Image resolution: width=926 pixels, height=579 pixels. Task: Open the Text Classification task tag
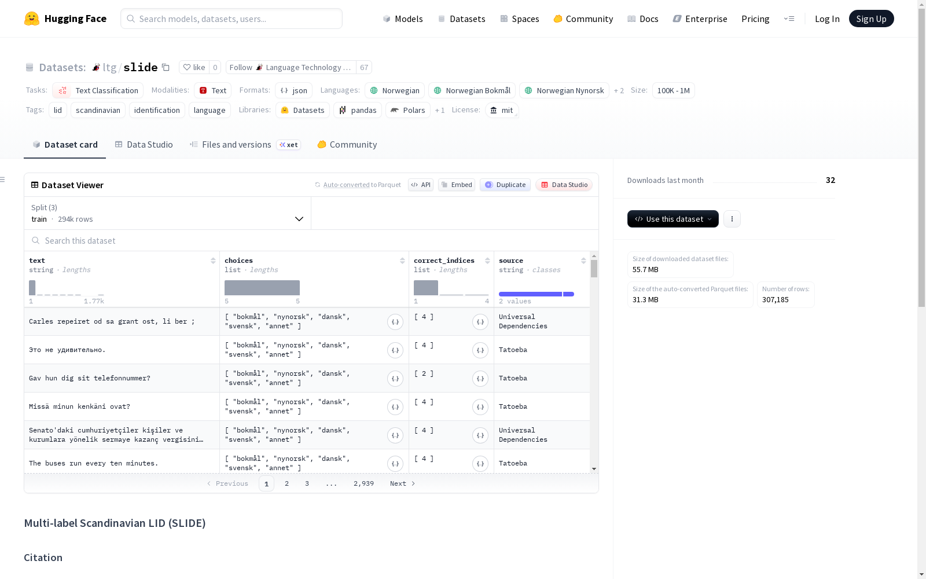[98, 90]
